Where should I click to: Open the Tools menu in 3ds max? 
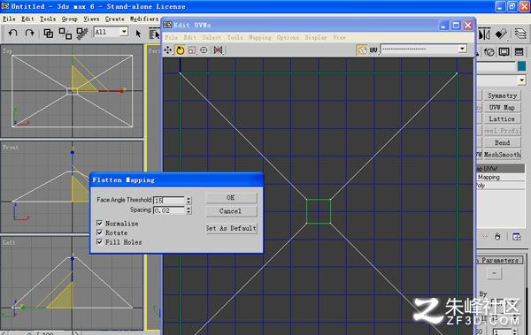48,19
